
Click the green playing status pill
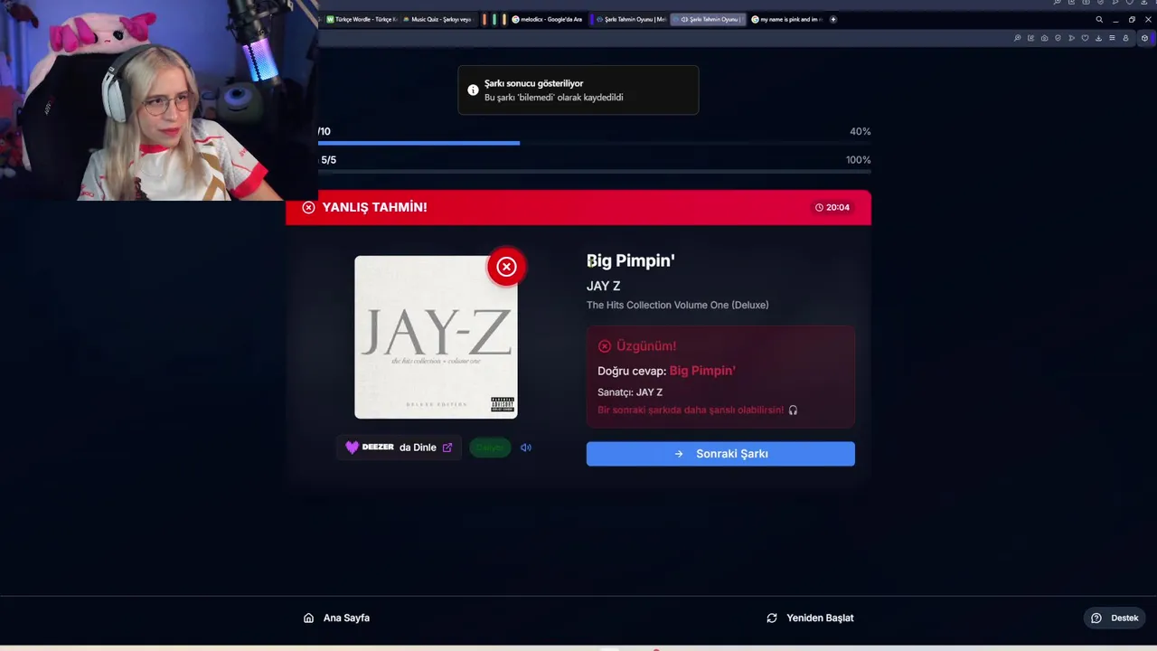[490, 448]
